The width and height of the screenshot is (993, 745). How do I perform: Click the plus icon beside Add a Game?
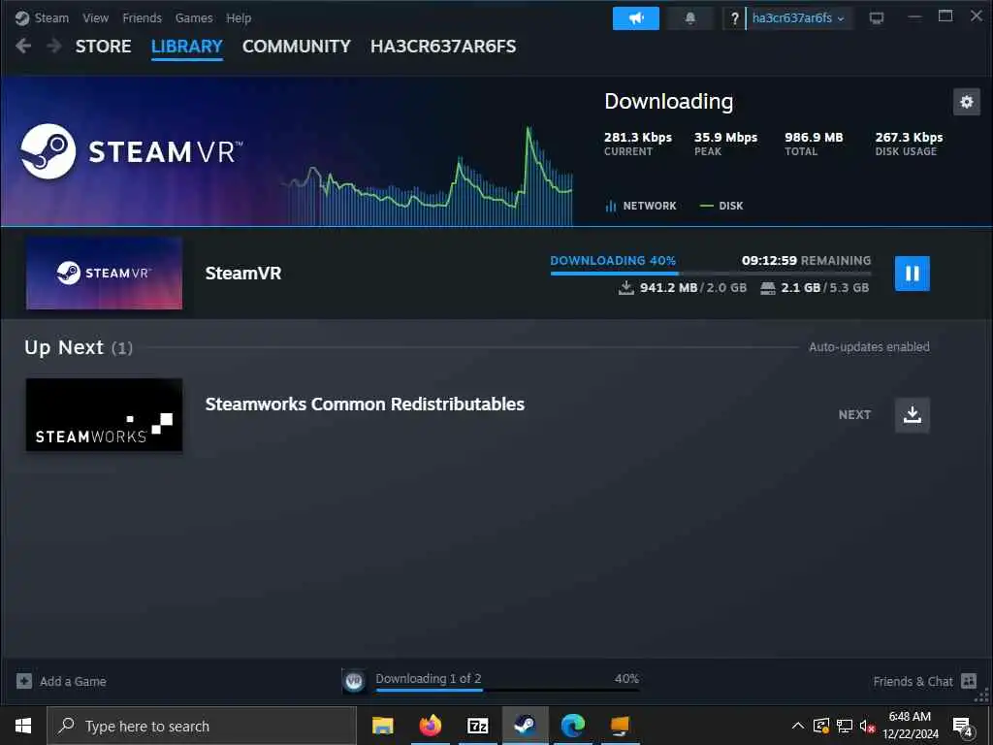24,681
